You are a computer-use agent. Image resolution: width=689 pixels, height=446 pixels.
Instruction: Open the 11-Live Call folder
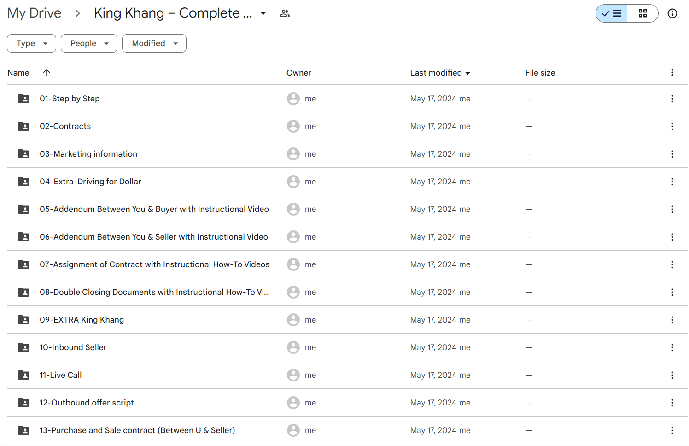60,375
